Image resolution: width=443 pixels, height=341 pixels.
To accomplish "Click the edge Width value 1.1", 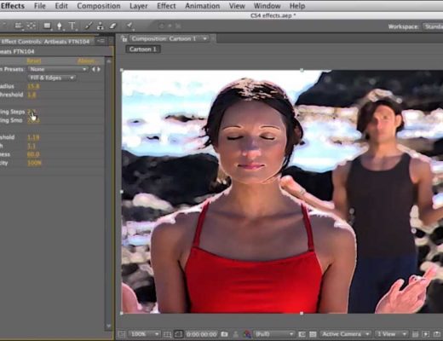I will click(32, 146).
